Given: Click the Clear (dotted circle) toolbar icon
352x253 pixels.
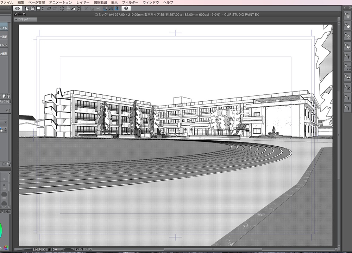Looking at the screenshot, I should coord(62,8).
